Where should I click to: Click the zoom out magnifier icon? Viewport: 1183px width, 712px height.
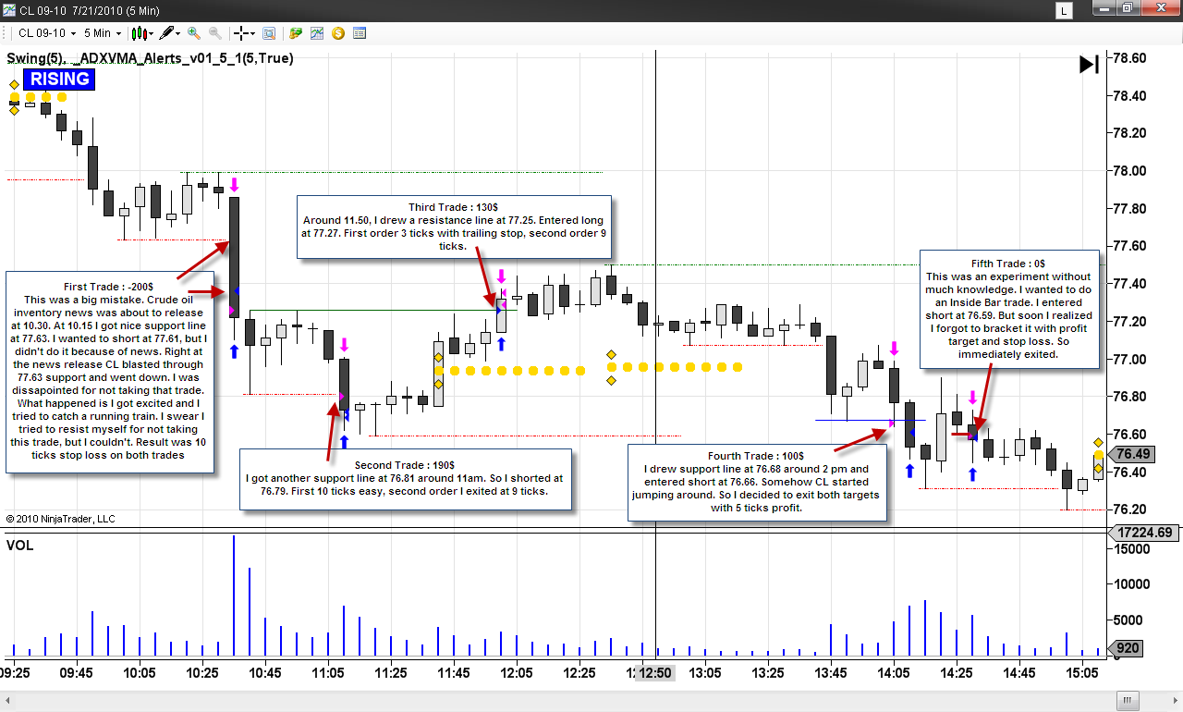[214, 33]
